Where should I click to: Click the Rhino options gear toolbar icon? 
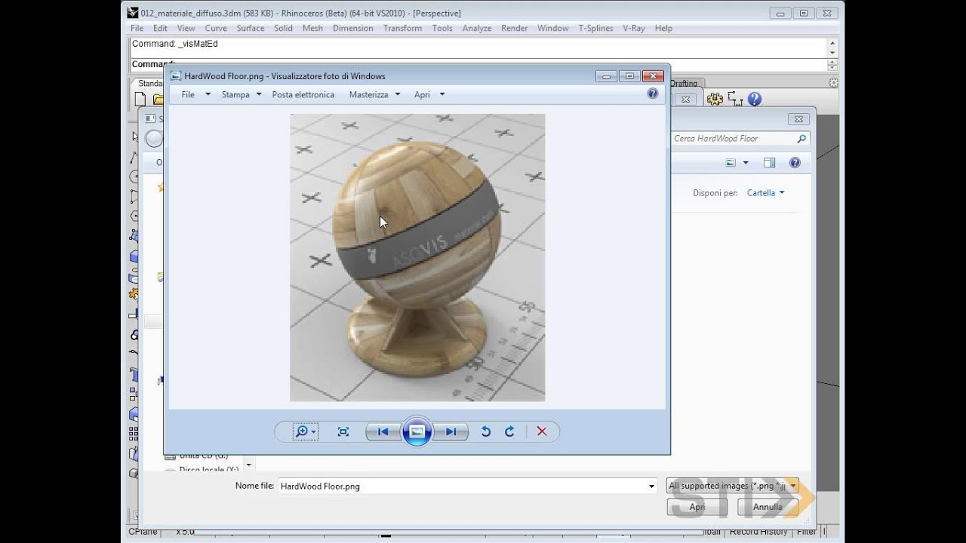pyautogui.click(x=715, y=99)
